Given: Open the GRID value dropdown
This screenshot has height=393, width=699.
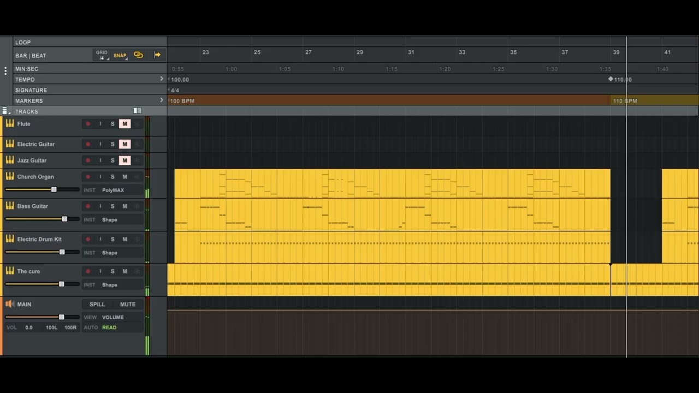Looking at the screenshot, I should (x=102, y=55).
